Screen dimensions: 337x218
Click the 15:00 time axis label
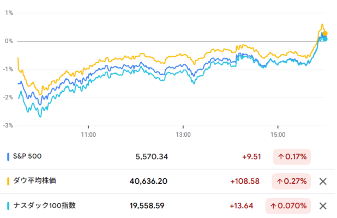(278, 135)
